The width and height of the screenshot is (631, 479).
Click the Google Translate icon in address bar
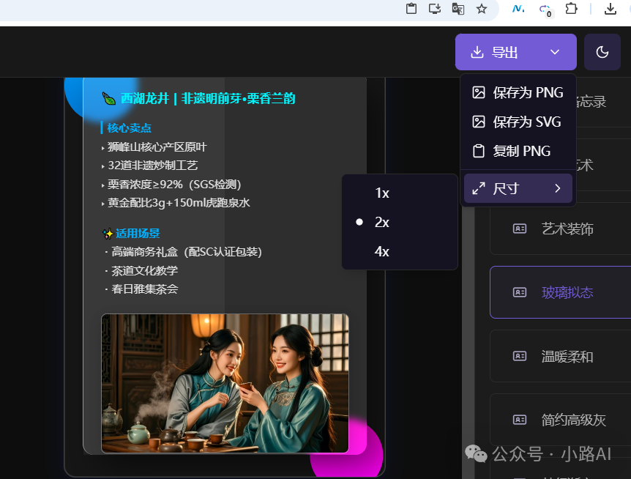[458, 9]
